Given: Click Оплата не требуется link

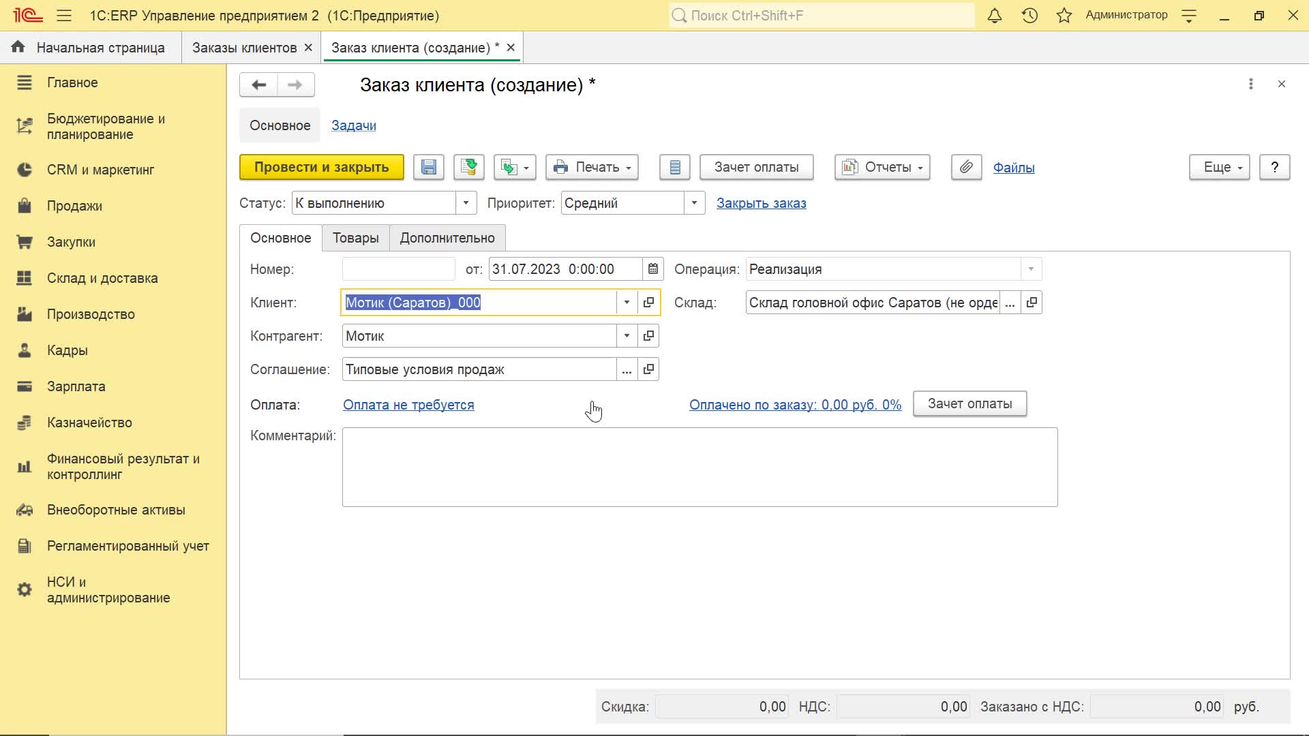Looking at the screenshot, I should [x=408, y=405].
